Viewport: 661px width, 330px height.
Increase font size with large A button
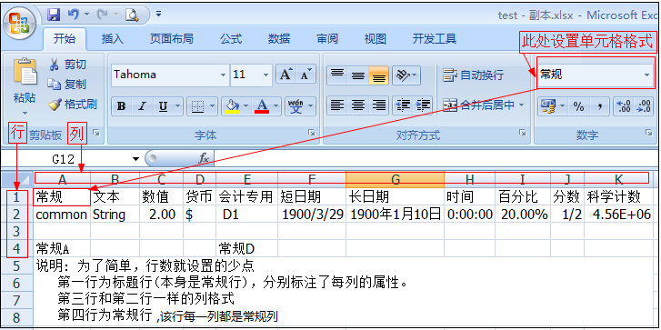(x=285, y=75)
